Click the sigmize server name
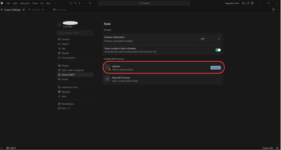Viewport: 281px width, 150px height. click(116, 66)
